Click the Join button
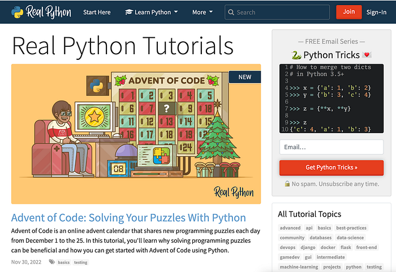 click(x=349, y=12)
